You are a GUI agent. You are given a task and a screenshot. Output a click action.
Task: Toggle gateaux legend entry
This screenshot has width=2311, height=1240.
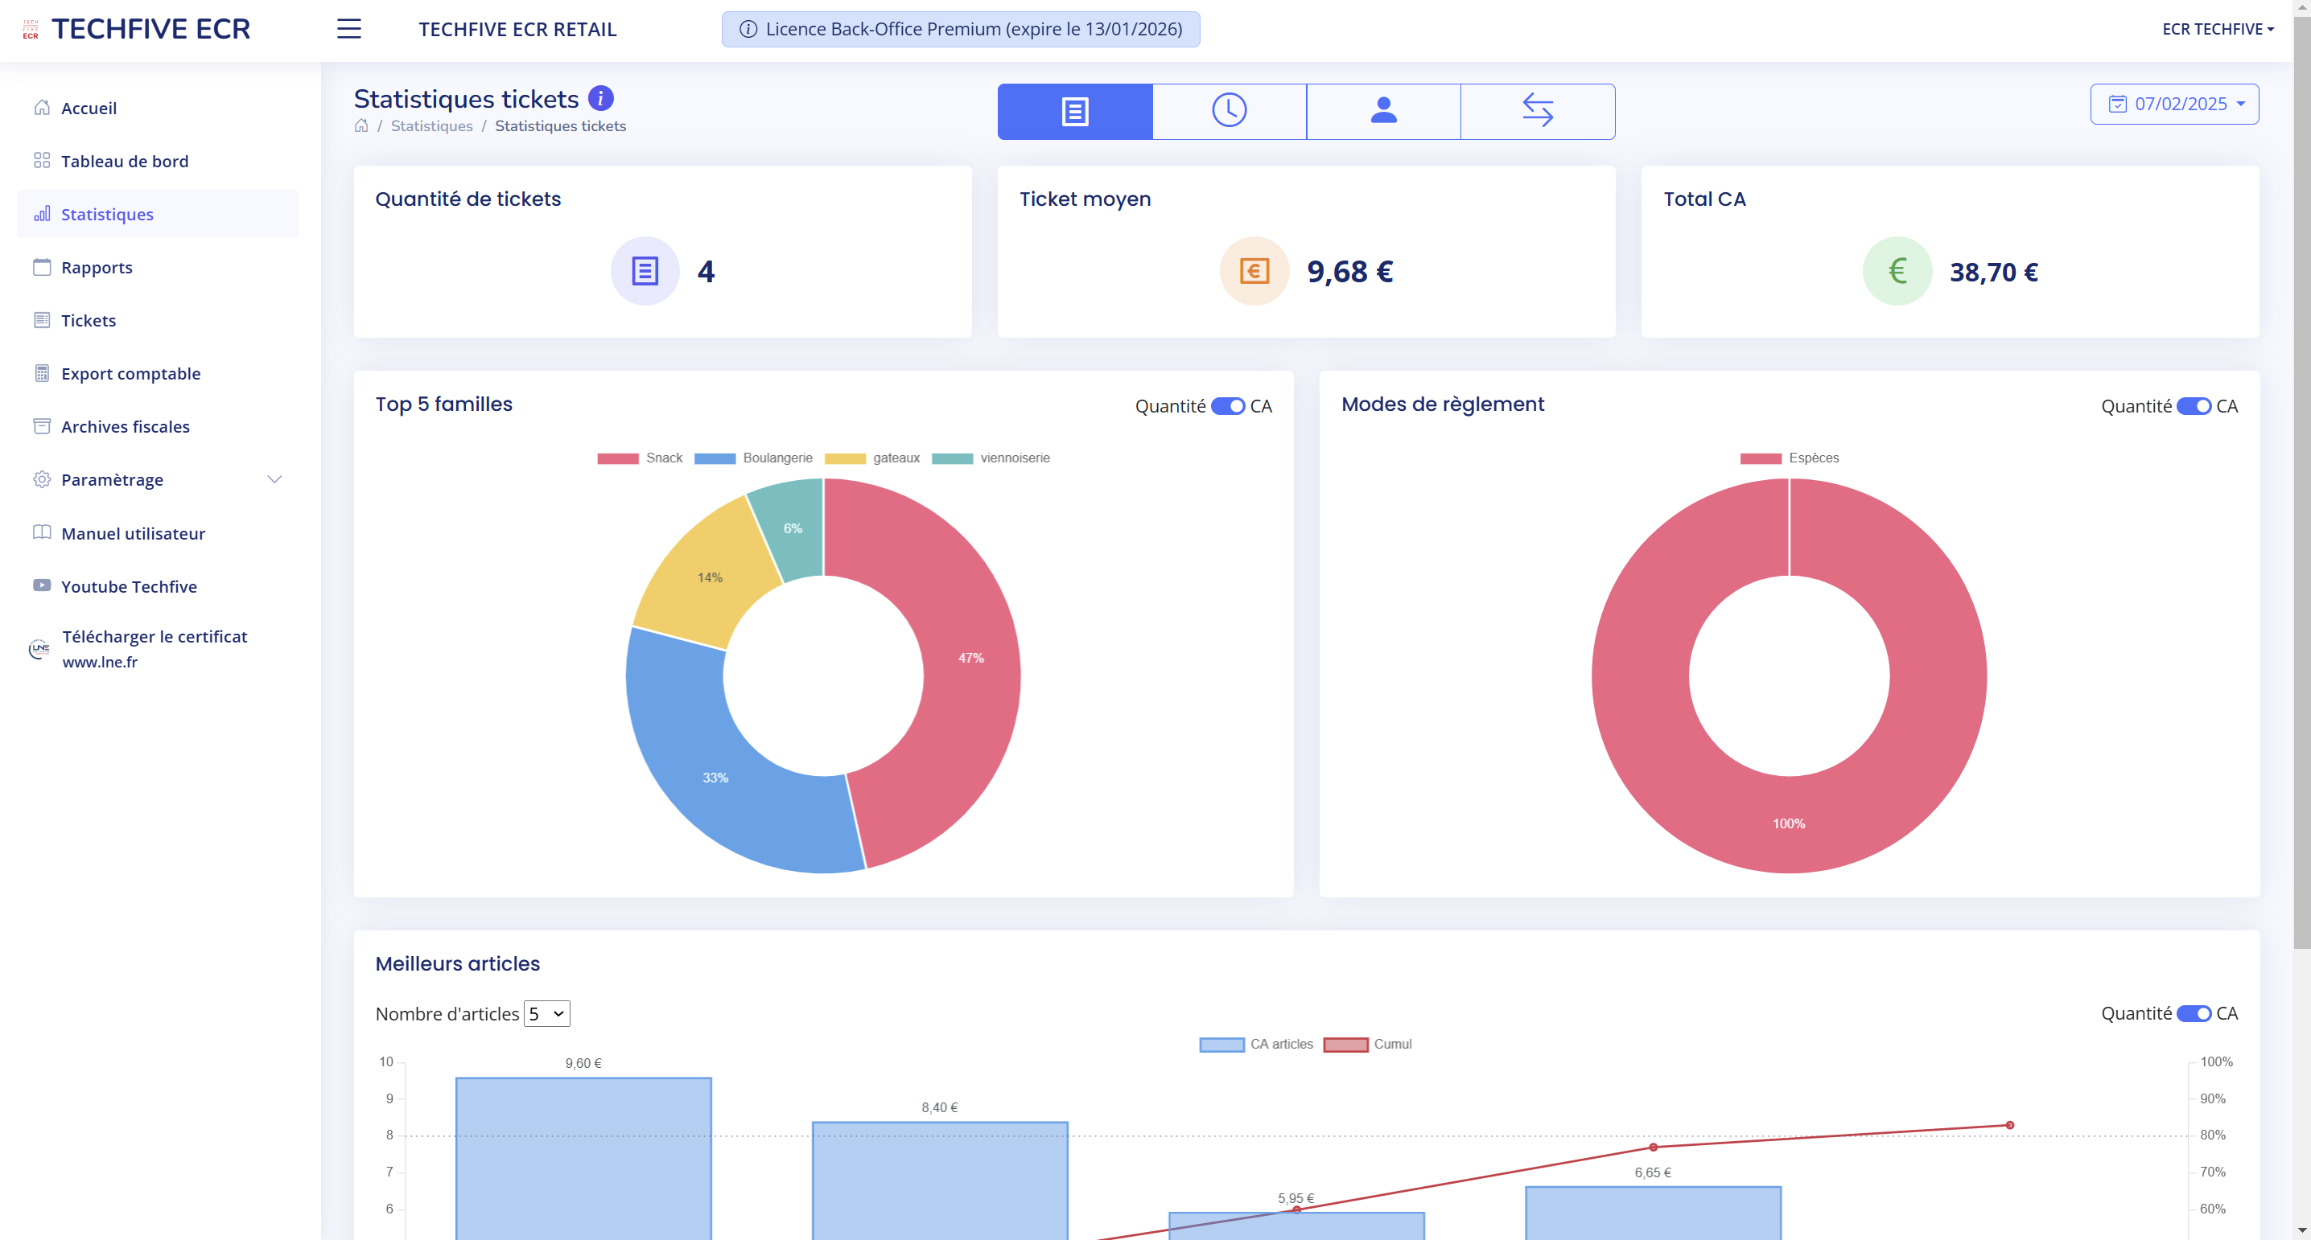click(x=872, y=458)
